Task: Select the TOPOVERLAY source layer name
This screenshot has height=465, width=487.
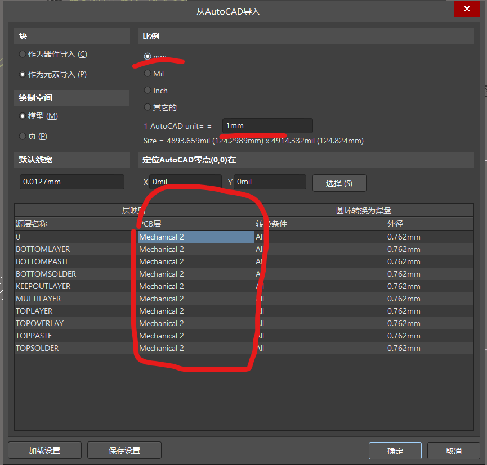Action: [x=40, y=323]
